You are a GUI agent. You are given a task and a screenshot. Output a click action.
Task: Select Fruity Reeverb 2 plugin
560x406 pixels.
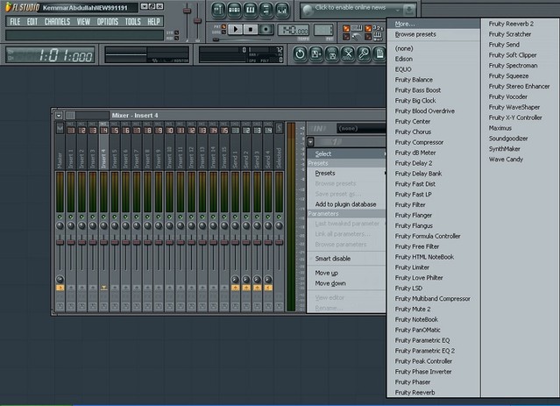coord(520,24)
